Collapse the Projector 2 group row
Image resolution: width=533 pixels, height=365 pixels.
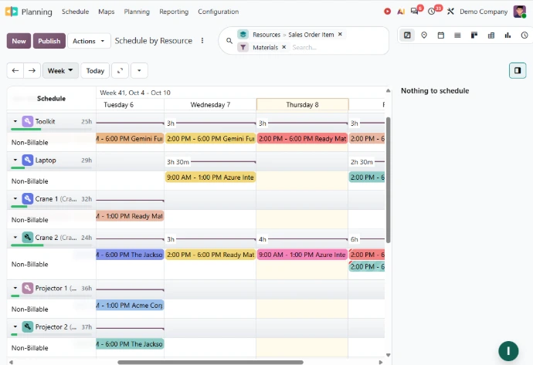(x=15, y=326)
